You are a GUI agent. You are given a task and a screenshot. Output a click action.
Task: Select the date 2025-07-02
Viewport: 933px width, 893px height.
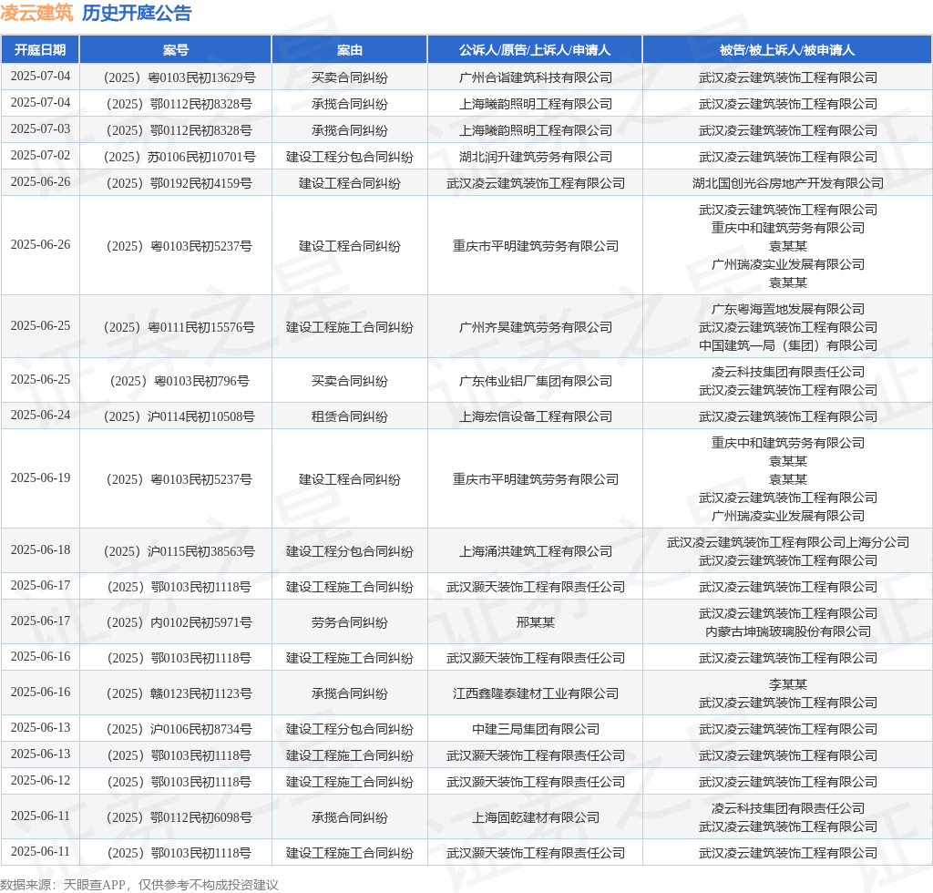[40, 155]
